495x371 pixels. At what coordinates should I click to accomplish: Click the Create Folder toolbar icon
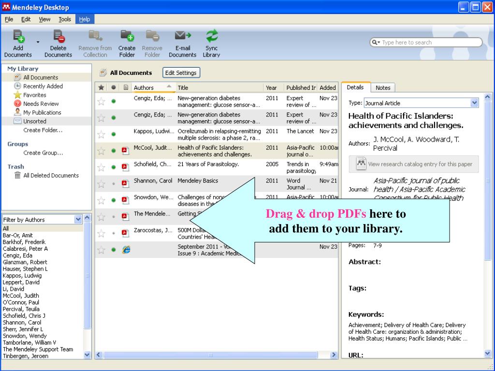click(x=127, y=36)
